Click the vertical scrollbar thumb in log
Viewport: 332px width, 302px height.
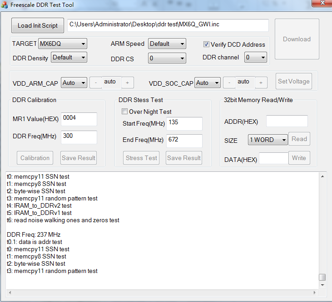[322, 278]
